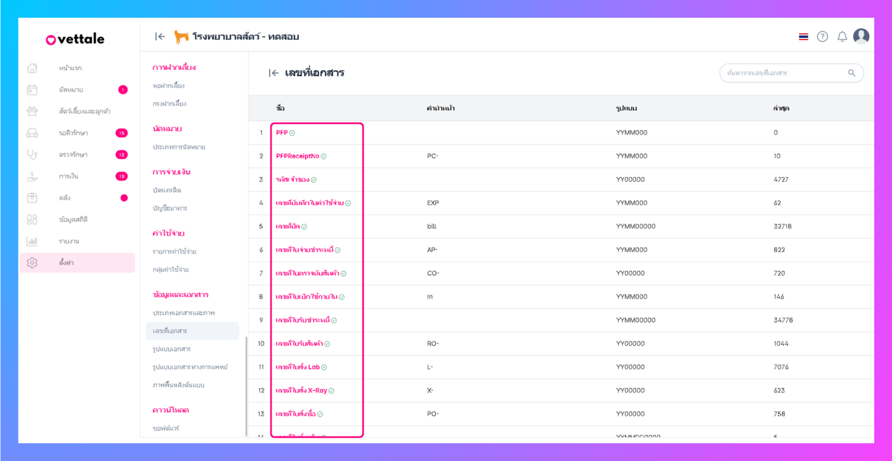Click the search magnifier icon

click(852, 73)
